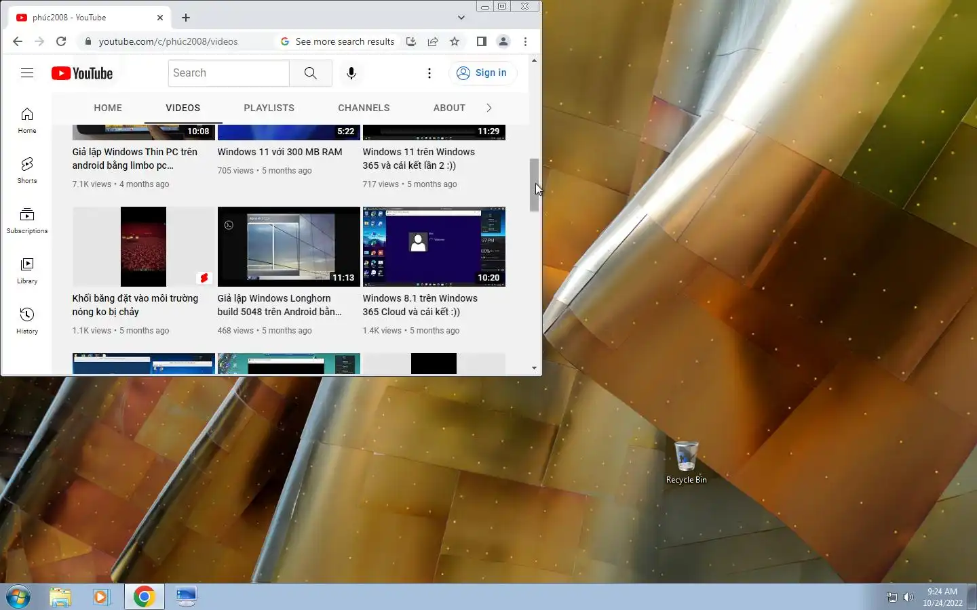Open Windows Explorer from taskbar
Viewport: 977px width, 610px height.
60,596
